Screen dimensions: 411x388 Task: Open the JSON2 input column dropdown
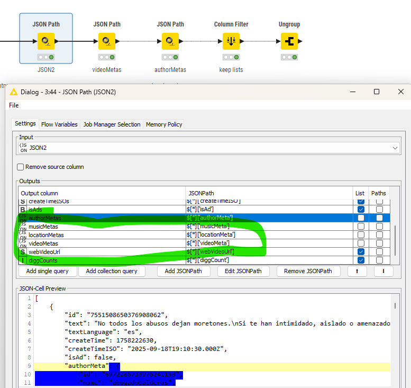pyautogui.click(x=395, y=148)
